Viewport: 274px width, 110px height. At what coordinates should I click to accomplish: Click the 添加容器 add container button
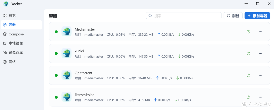pyautogui.click(x=257, y=16)
